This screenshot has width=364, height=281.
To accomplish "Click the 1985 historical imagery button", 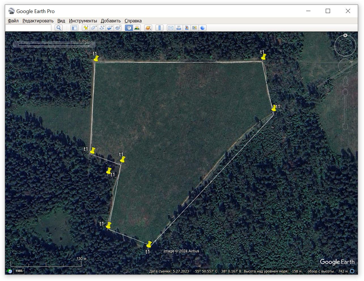I will point(19,271).
